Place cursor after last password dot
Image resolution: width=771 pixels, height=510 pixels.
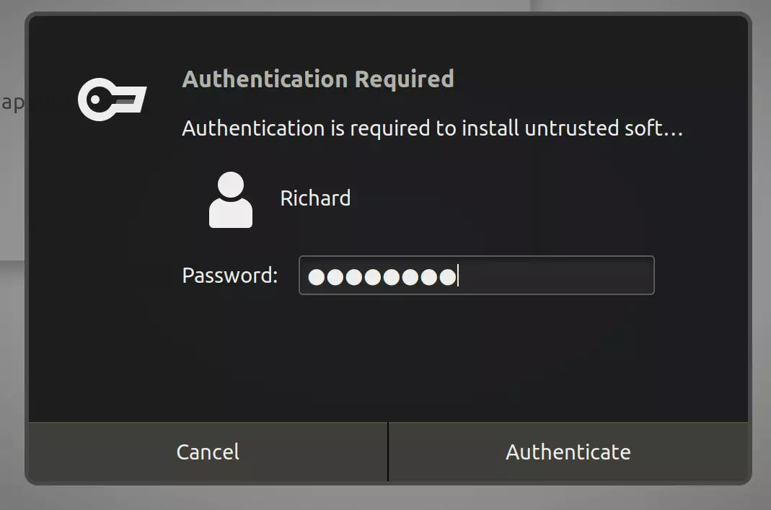pos(458,276)
